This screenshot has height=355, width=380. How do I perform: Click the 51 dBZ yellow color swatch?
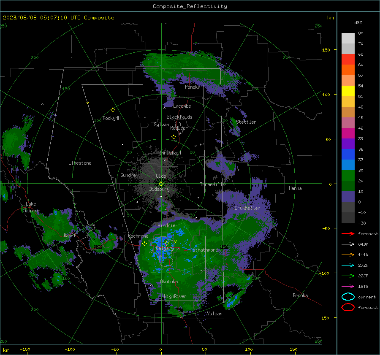348,91
